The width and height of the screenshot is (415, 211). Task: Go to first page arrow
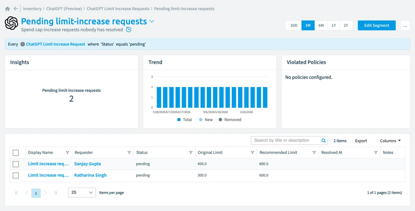coord(17,193)
